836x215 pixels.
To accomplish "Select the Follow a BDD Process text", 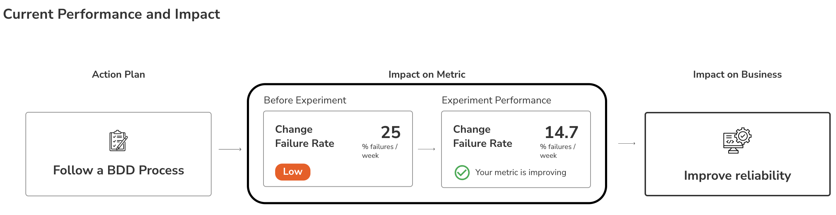I will [118, 170].
